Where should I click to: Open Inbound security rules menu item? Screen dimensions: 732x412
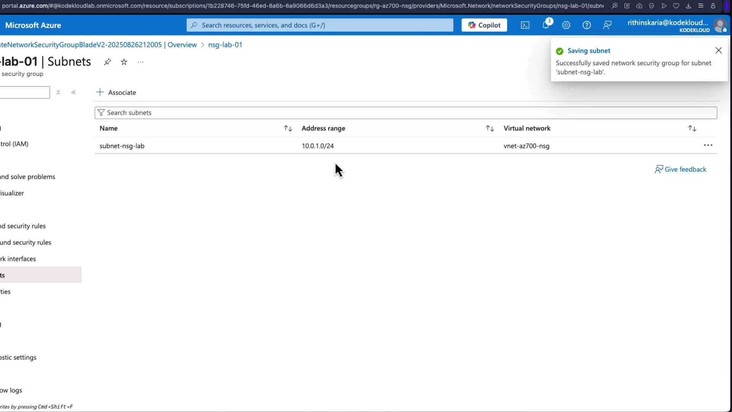pyautogui.click(x=41, y=226)
